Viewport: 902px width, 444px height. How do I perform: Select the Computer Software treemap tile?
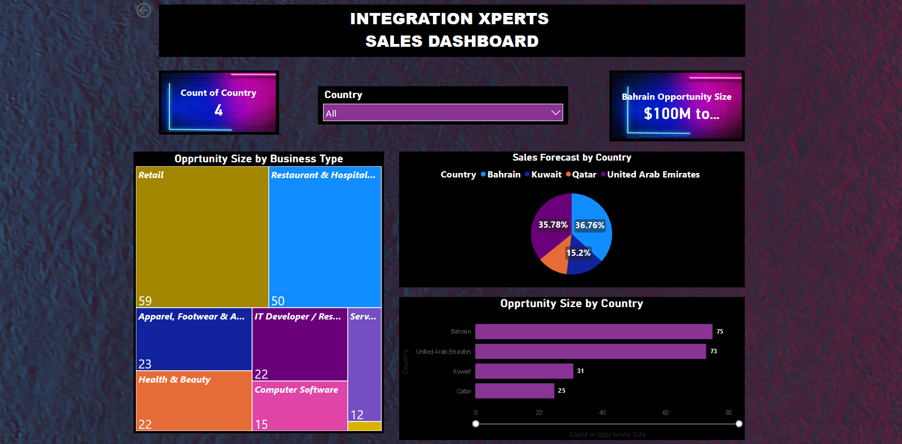(x=300, y=406)
